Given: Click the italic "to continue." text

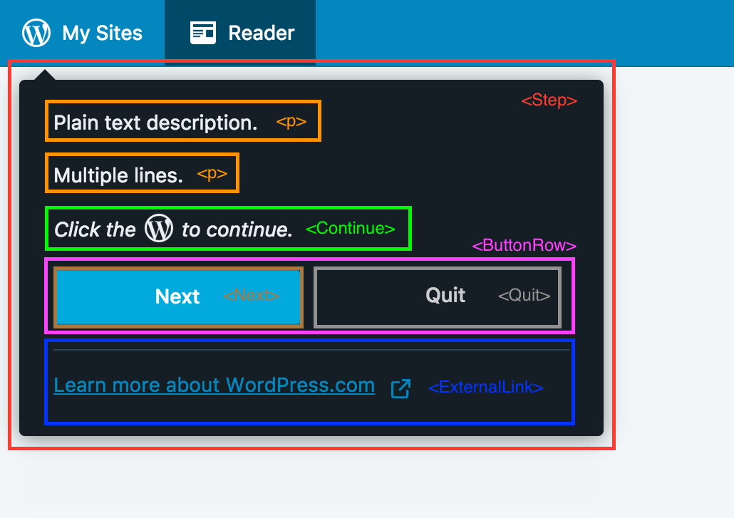Looking at the screenshot, I should [x=237, y=229].
